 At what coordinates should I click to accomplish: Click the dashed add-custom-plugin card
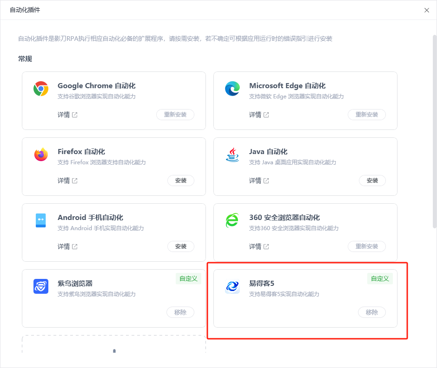114,344
